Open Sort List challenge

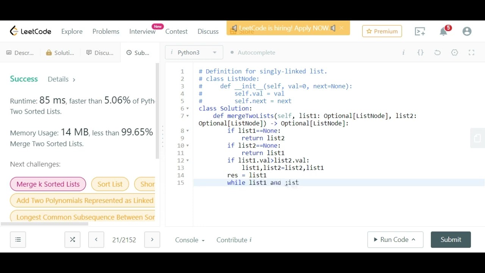click(110, 184)
